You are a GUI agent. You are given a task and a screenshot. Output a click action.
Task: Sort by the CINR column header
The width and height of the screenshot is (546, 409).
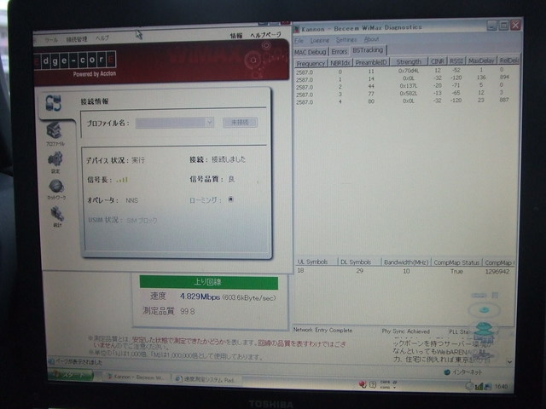tap(438, 61)
